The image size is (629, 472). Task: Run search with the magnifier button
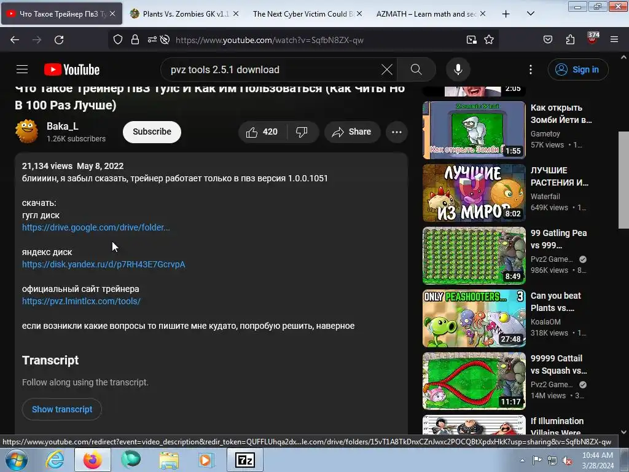click(416, 69)
